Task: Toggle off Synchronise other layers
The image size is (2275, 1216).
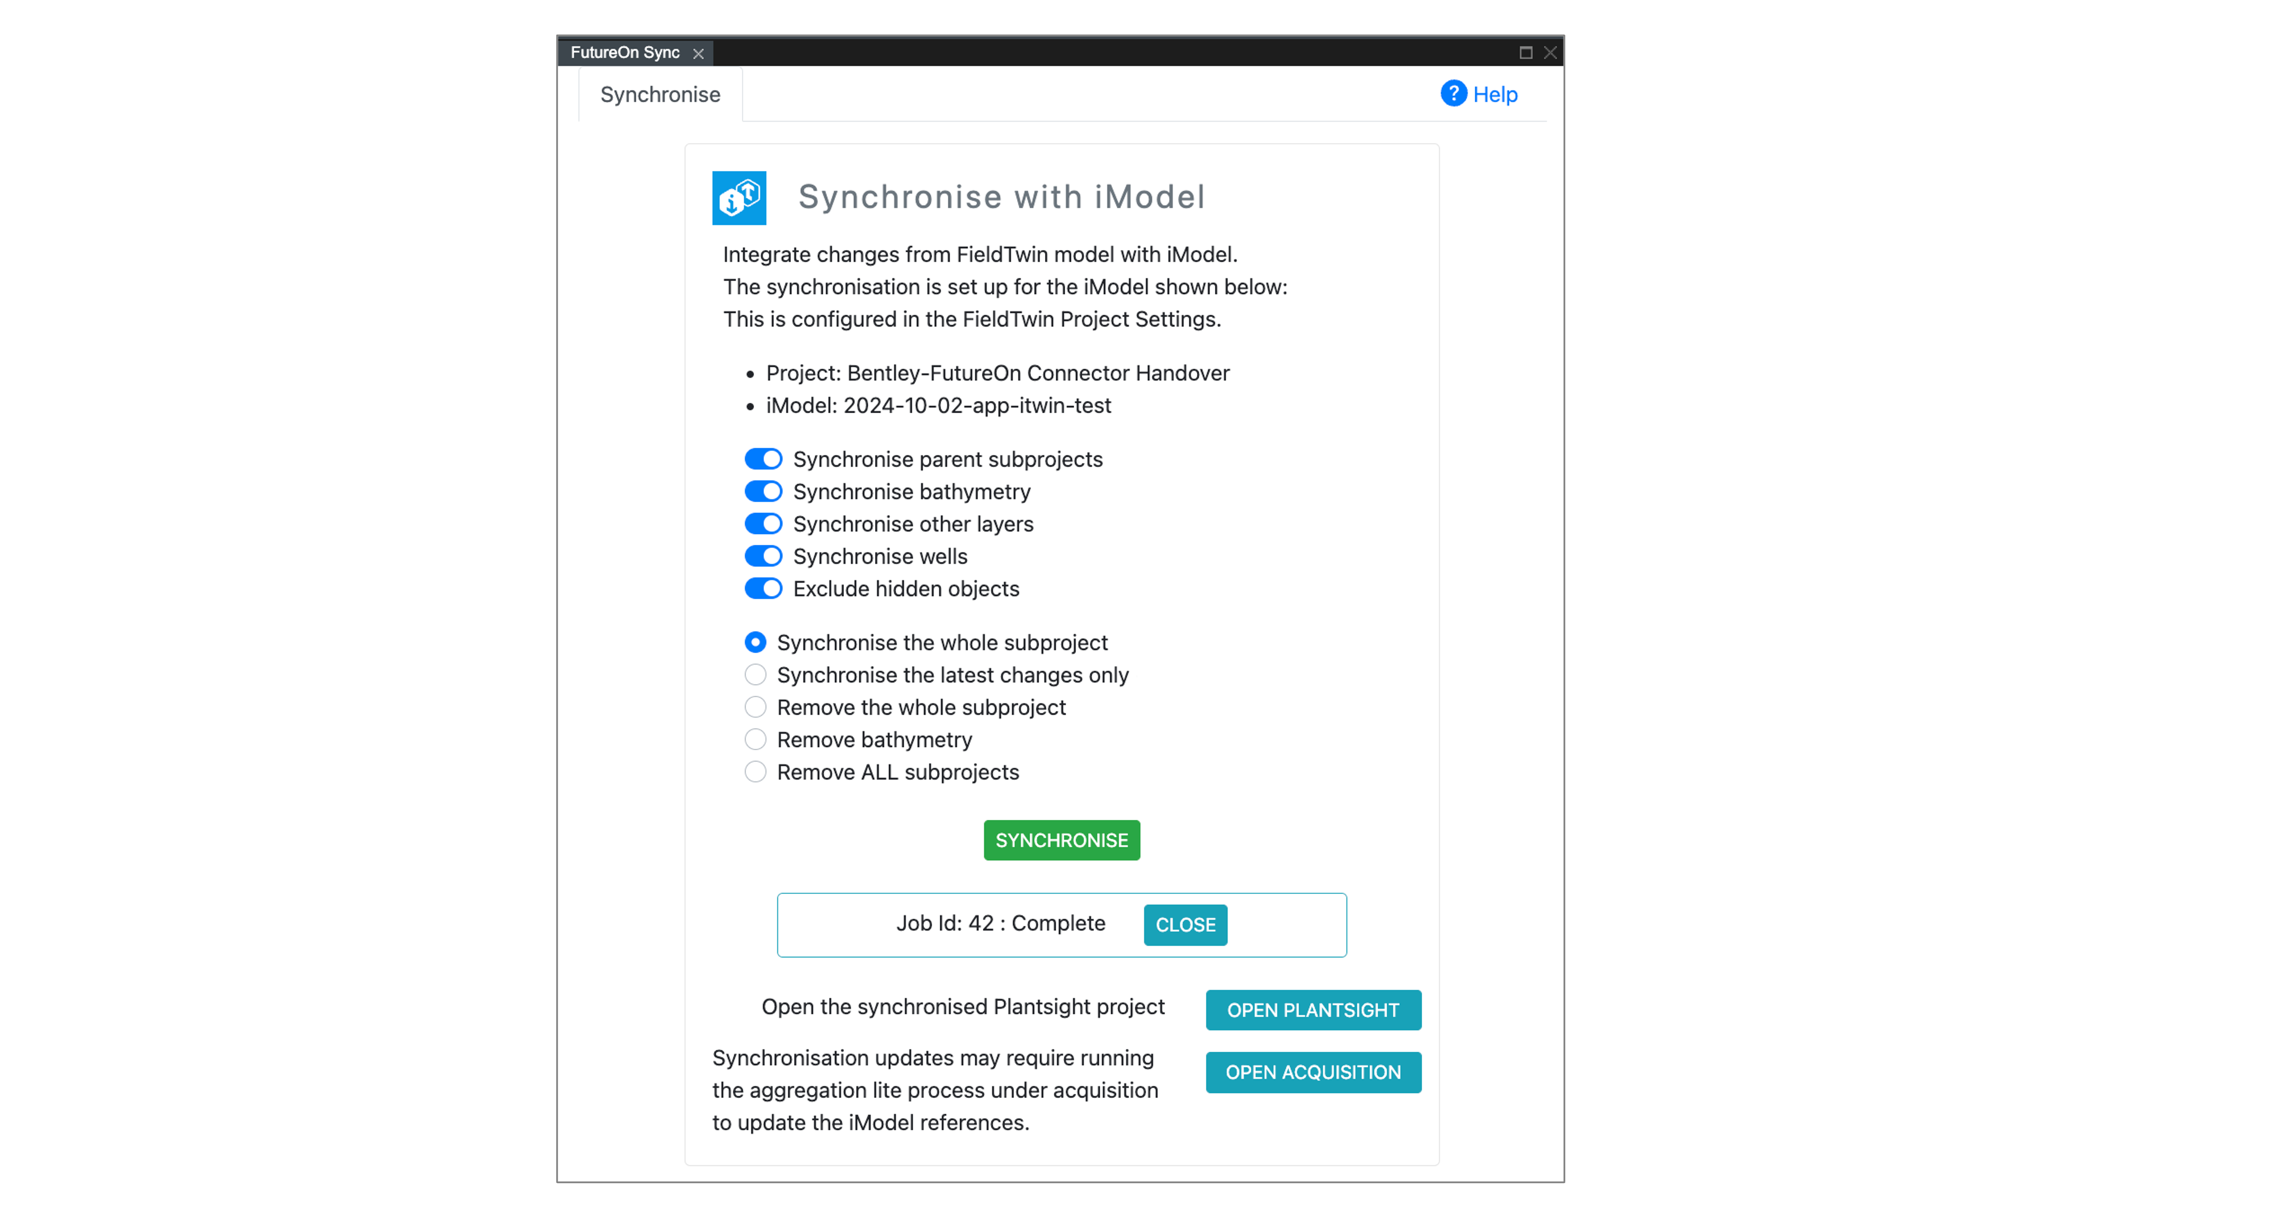Action: 763,523
